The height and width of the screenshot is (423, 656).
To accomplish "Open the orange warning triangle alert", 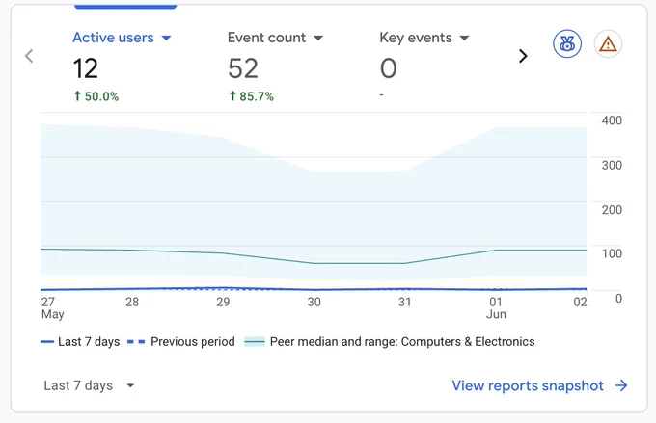I will [x=608, y=43].
